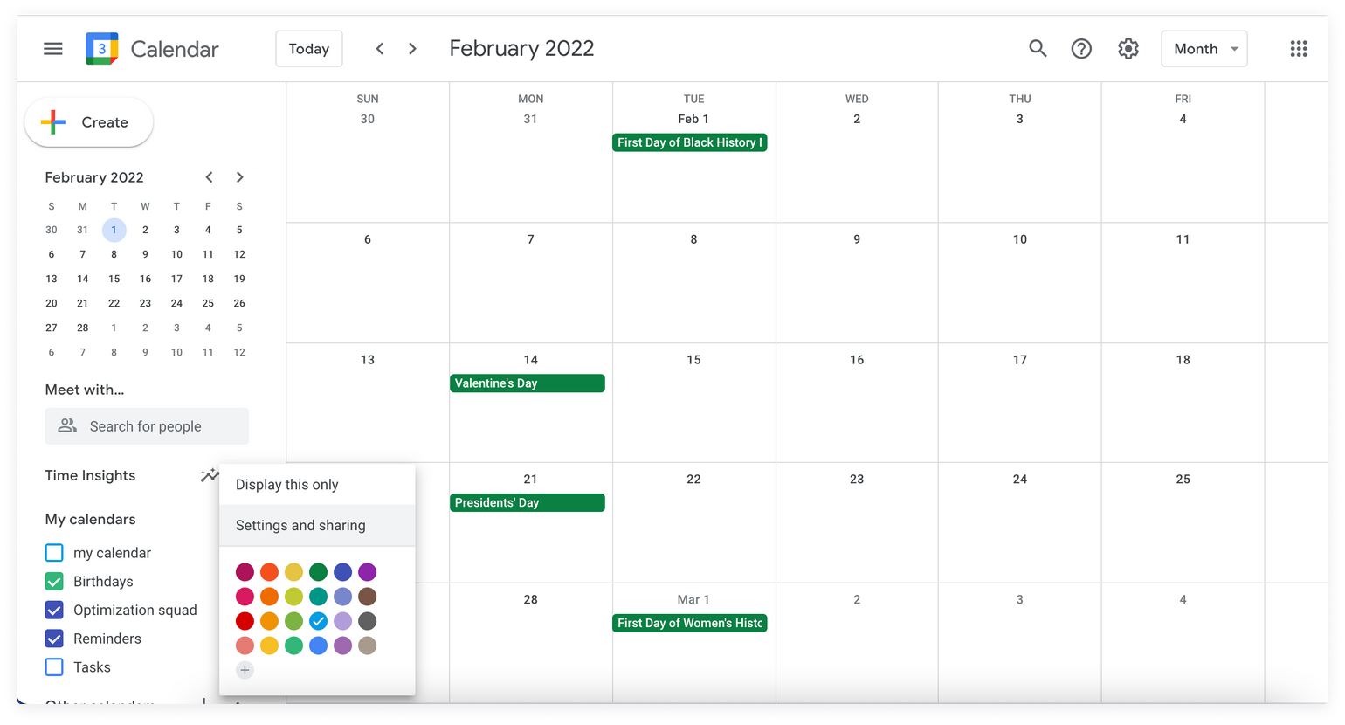1345x725 pixels.
Task: Open the Time Insights chart icon
Action: tap(210, 475)
